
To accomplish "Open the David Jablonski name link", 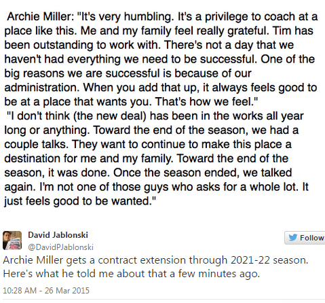I will (58, 235).
